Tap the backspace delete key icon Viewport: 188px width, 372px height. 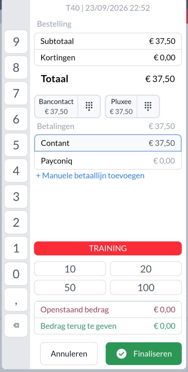coord(16,325)
